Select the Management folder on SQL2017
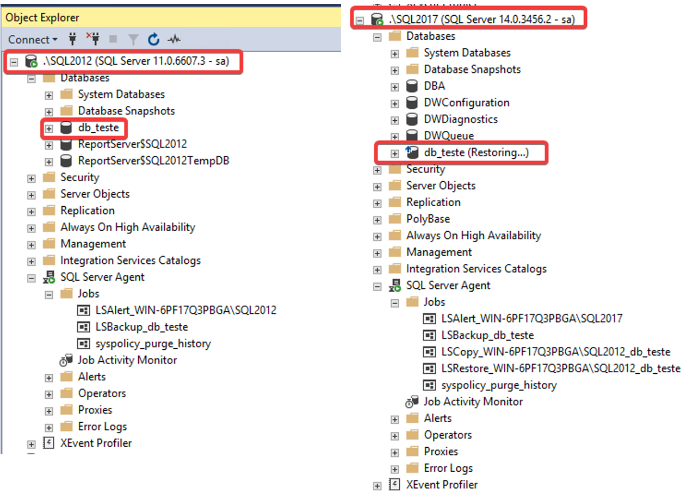The width and height of the screenshot is (687, 494). point(439,252)
